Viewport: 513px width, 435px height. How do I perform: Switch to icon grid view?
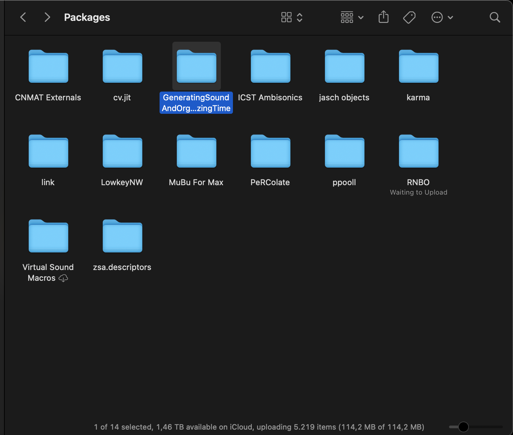click(x=286, y=17)
